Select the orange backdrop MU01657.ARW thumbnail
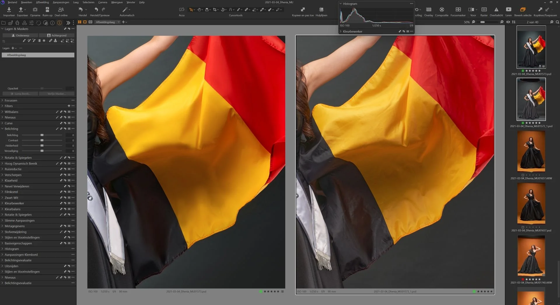 [x=531, y=151]
